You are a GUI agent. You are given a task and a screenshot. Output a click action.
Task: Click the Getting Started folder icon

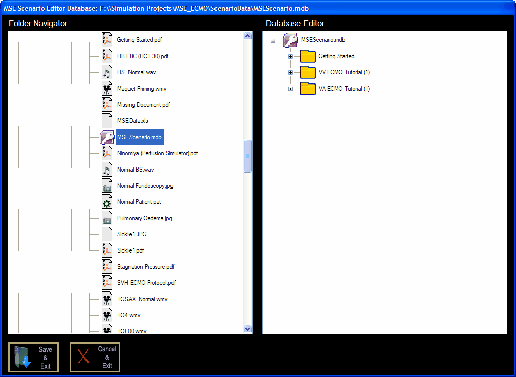(308, 56)
